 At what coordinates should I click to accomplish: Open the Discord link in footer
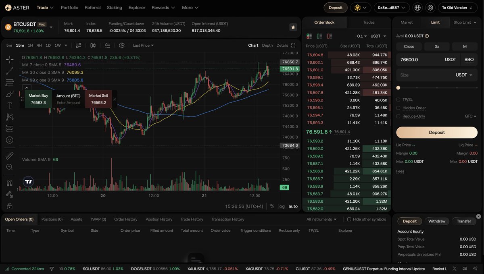[465, 269]
